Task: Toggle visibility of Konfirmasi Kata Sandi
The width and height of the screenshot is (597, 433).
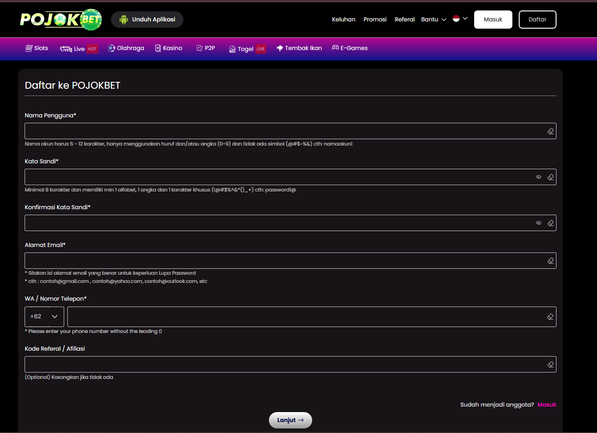Action: click(539, 223)
